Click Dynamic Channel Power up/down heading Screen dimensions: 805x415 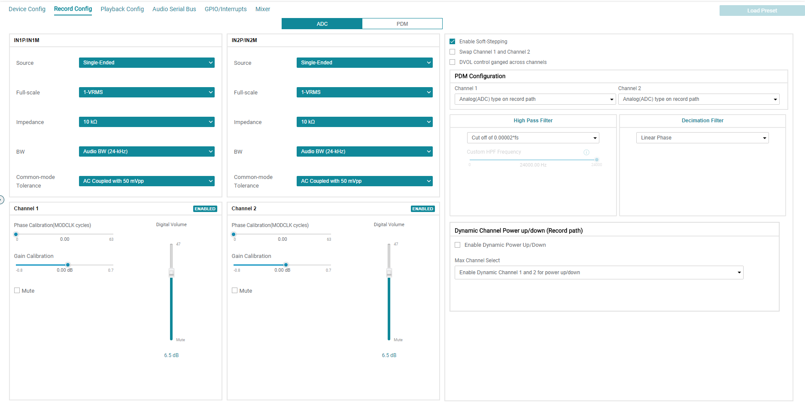pos(519,231)
